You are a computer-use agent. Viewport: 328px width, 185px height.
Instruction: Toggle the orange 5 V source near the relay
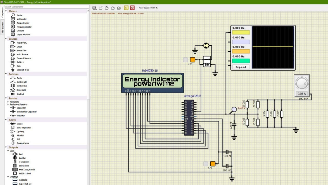tap(193, 60)
